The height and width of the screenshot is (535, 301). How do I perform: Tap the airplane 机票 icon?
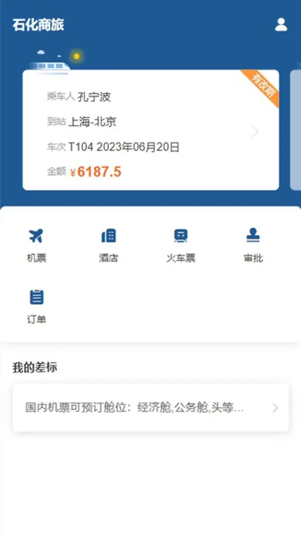(36, 236)
